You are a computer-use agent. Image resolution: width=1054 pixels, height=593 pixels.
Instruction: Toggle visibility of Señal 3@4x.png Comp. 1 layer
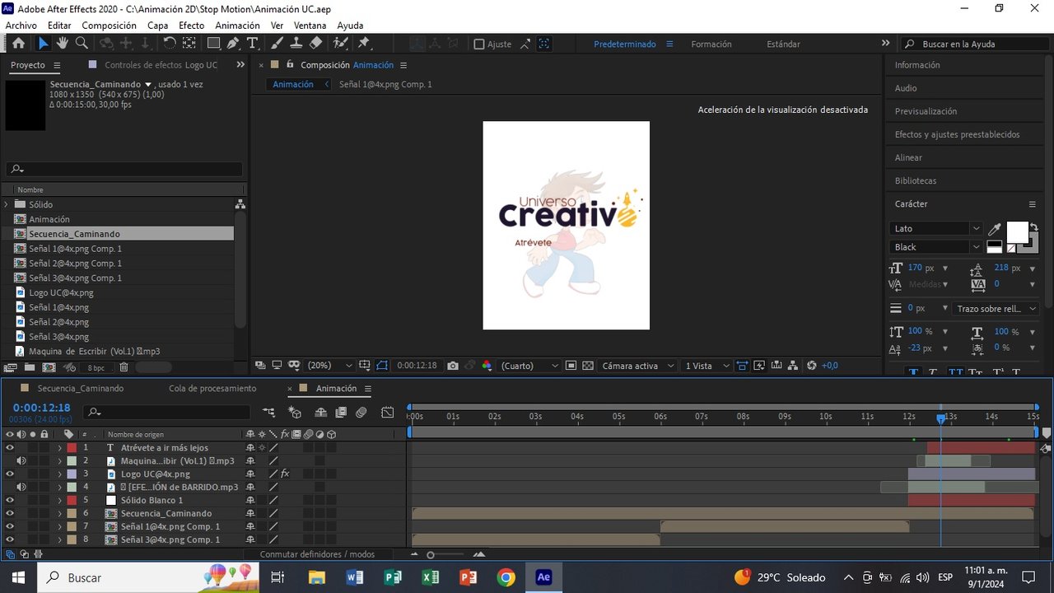[x=10, y=540]
